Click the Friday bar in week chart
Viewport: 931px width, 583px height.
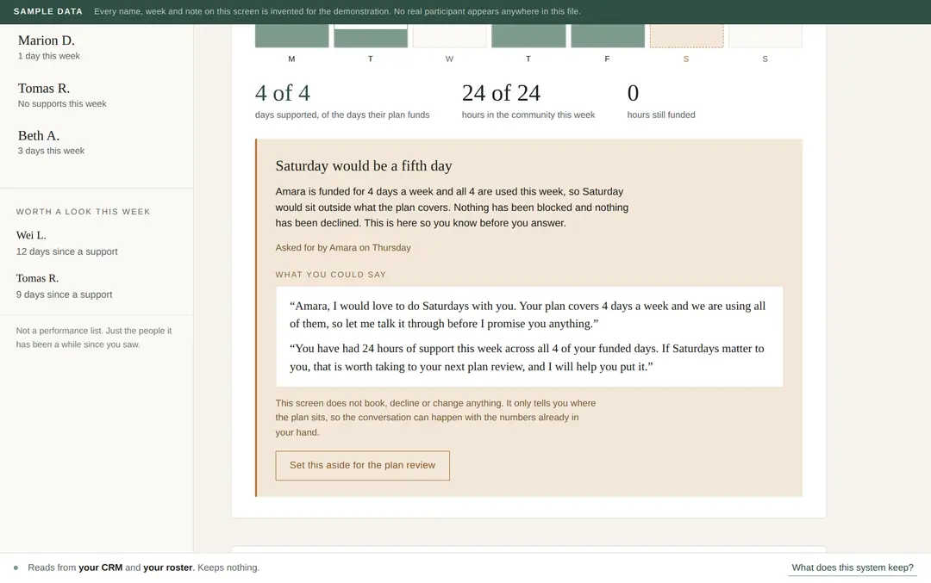[x=608, y=35]
